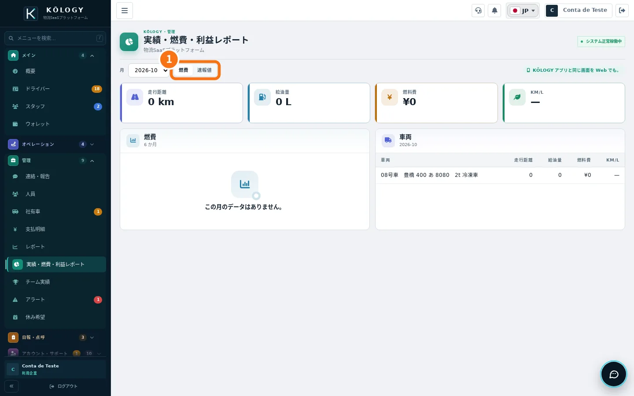Viewport: 634px width, 396px height.
Task: Expand the 日報・点呼 section
Action: click(55, 337)
